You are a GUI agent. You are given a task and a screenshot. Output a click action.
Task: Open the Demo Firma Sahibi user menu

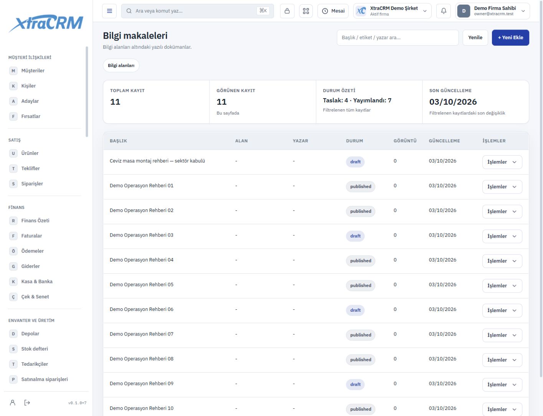tap(493, 11)
